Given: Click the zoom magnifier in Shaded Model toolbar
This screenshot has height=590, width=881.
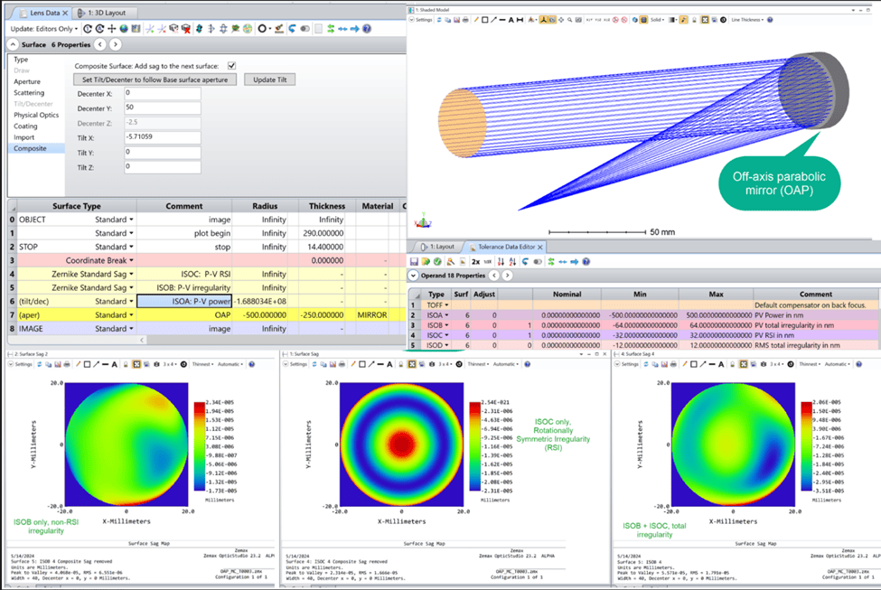Looking at the screenshot, I should pyautogui.click(x=570, y=20).
